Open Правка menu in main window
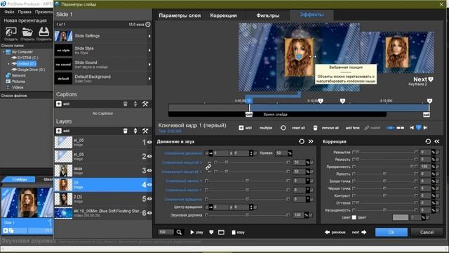Image resolution: width=449 pixels, height=253 pixels. (x=25, y=12)
